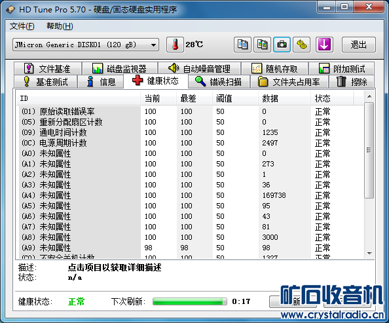Open the JMicron Generic DISK01 drive dropdown
This screenshot has height=323, width=389.
pos(86,45)
